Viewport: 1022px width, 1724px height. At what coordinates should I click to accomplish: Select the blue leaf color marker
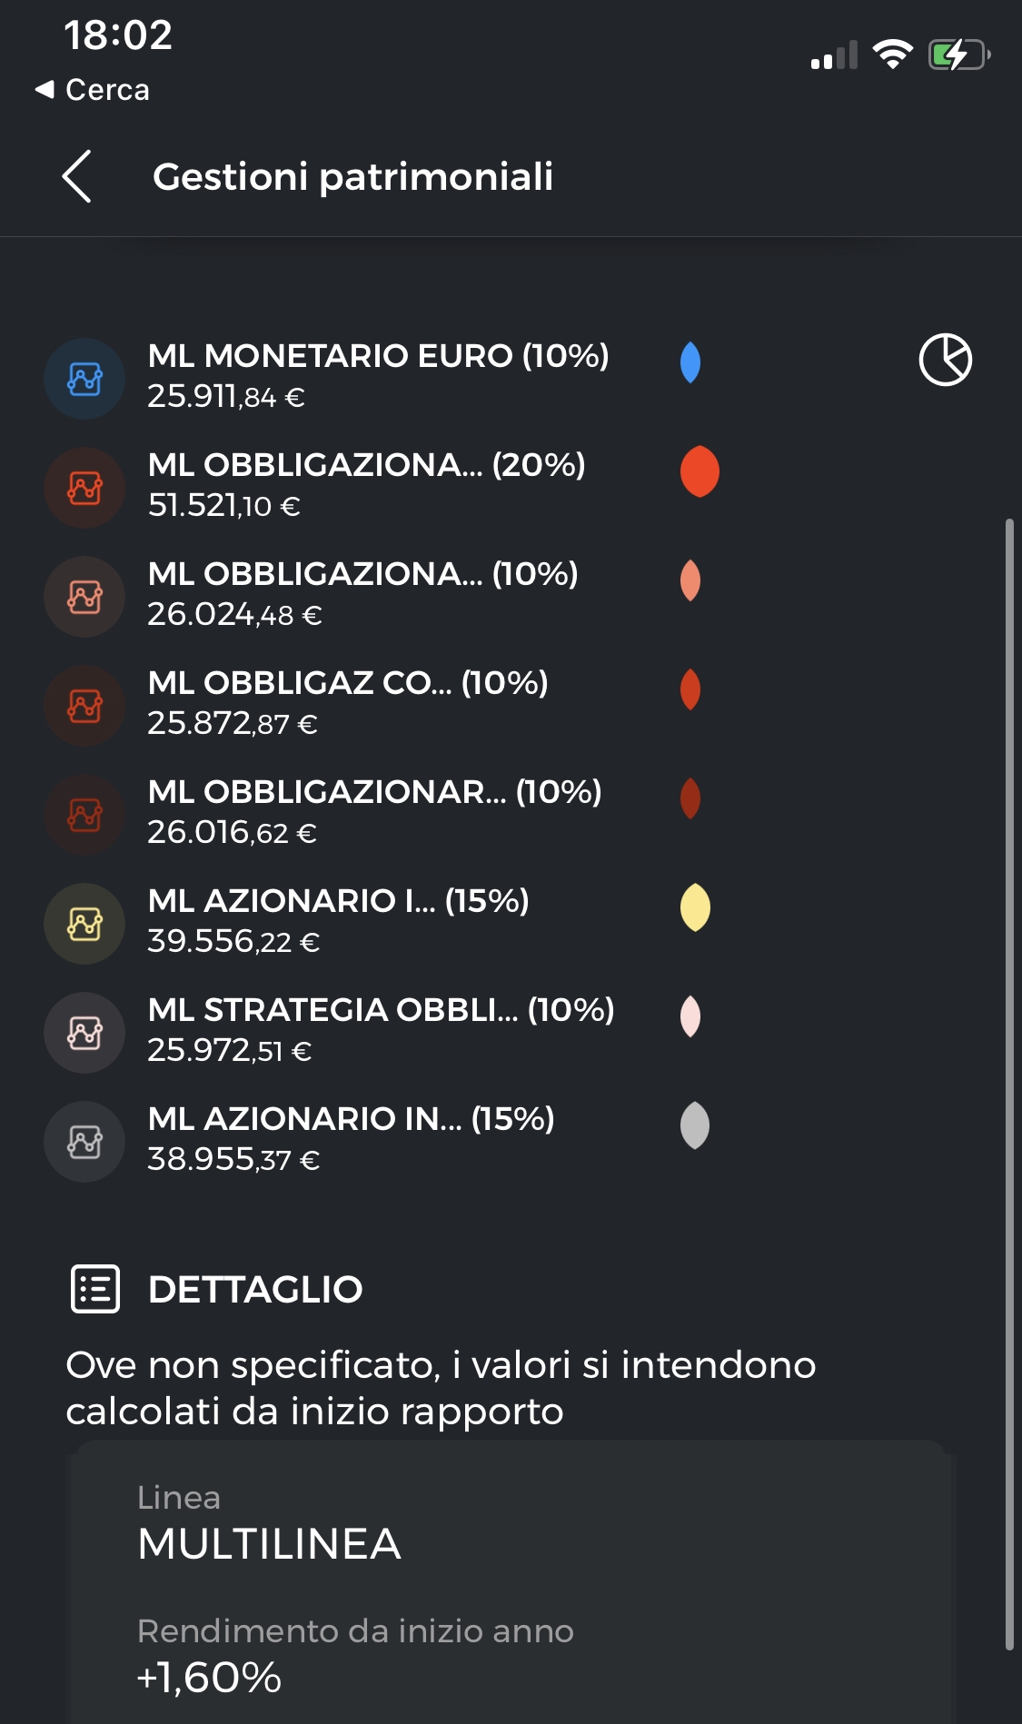(690, 362)
